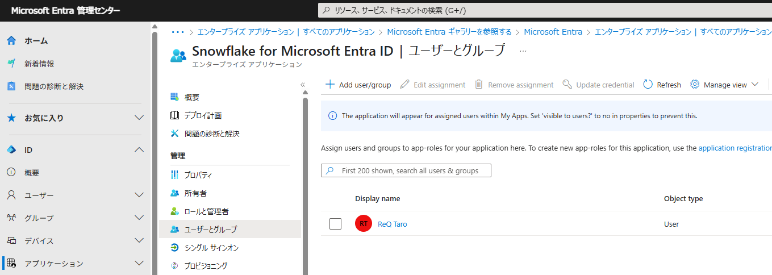The image size is (772, 275).
Task: Expand the ユーザー menu chevron
Action: (139, 195)
